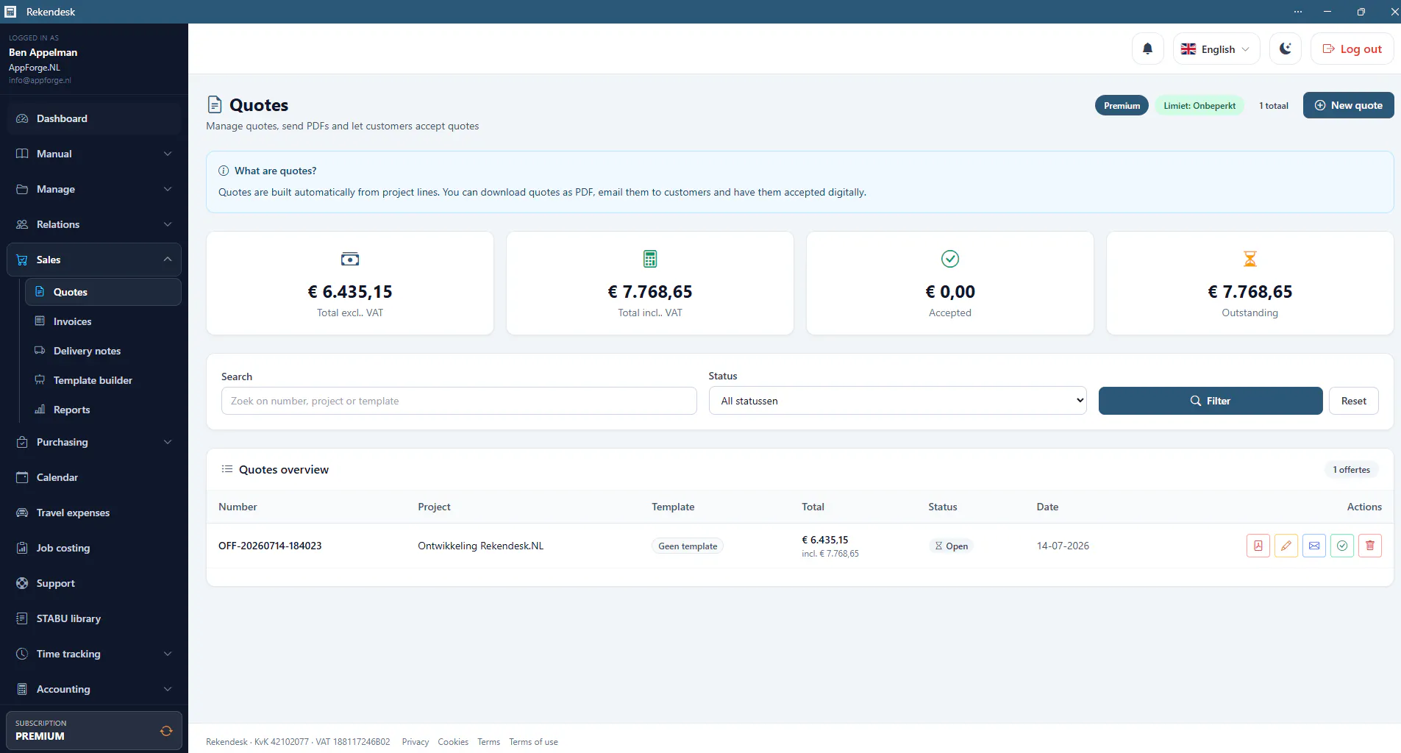
Task: Open Template builder in sidebar
Action: coord(103,380)
